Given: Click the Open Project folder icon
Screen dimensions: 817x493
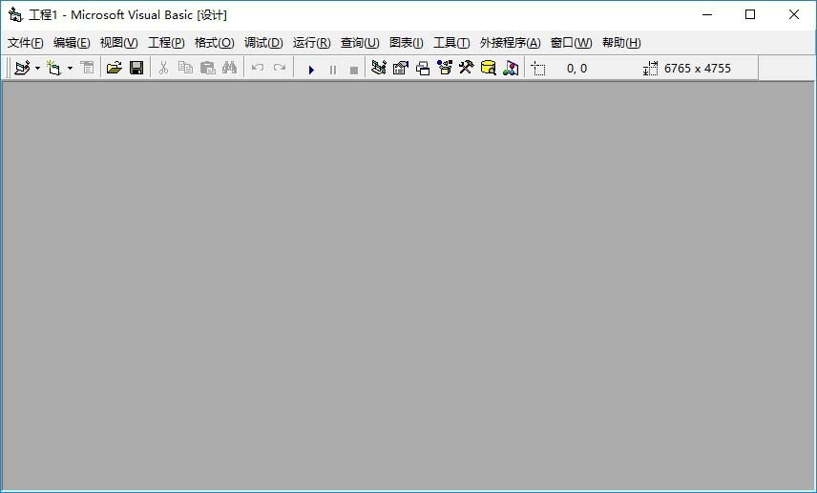Looking at the screenshot, I should (x=115, y=69).
